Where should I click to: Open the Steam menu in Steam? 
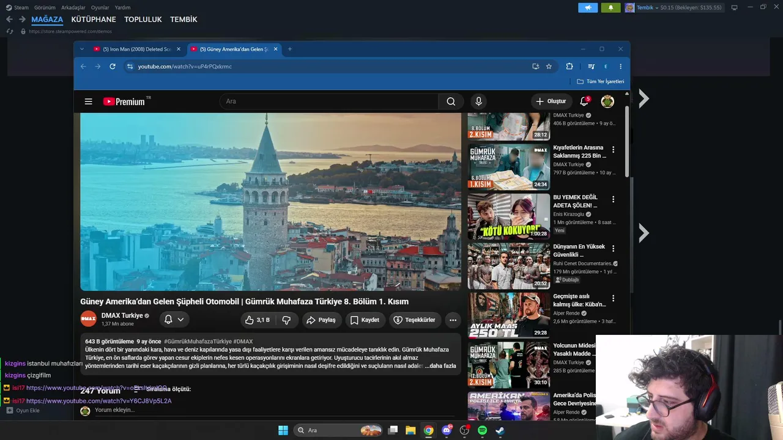[x=17, y=8]
